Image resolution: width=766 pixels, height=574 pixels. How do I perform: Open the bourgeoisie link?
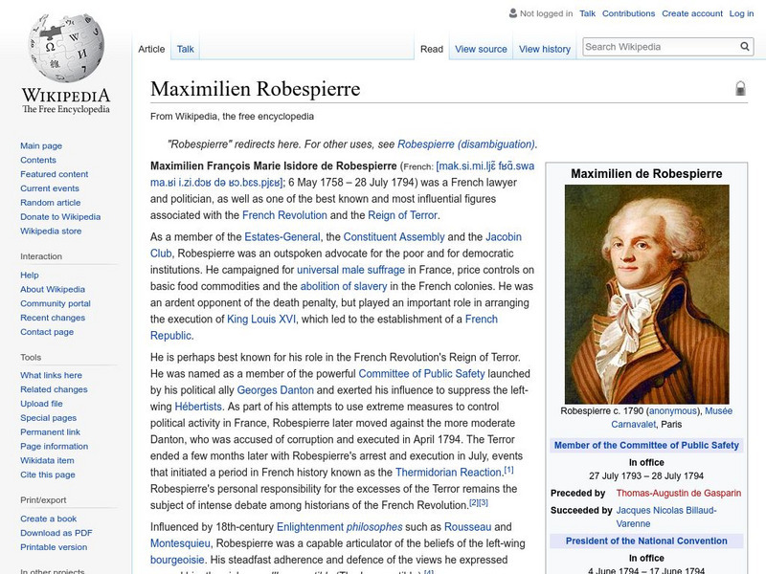[177, 560]
